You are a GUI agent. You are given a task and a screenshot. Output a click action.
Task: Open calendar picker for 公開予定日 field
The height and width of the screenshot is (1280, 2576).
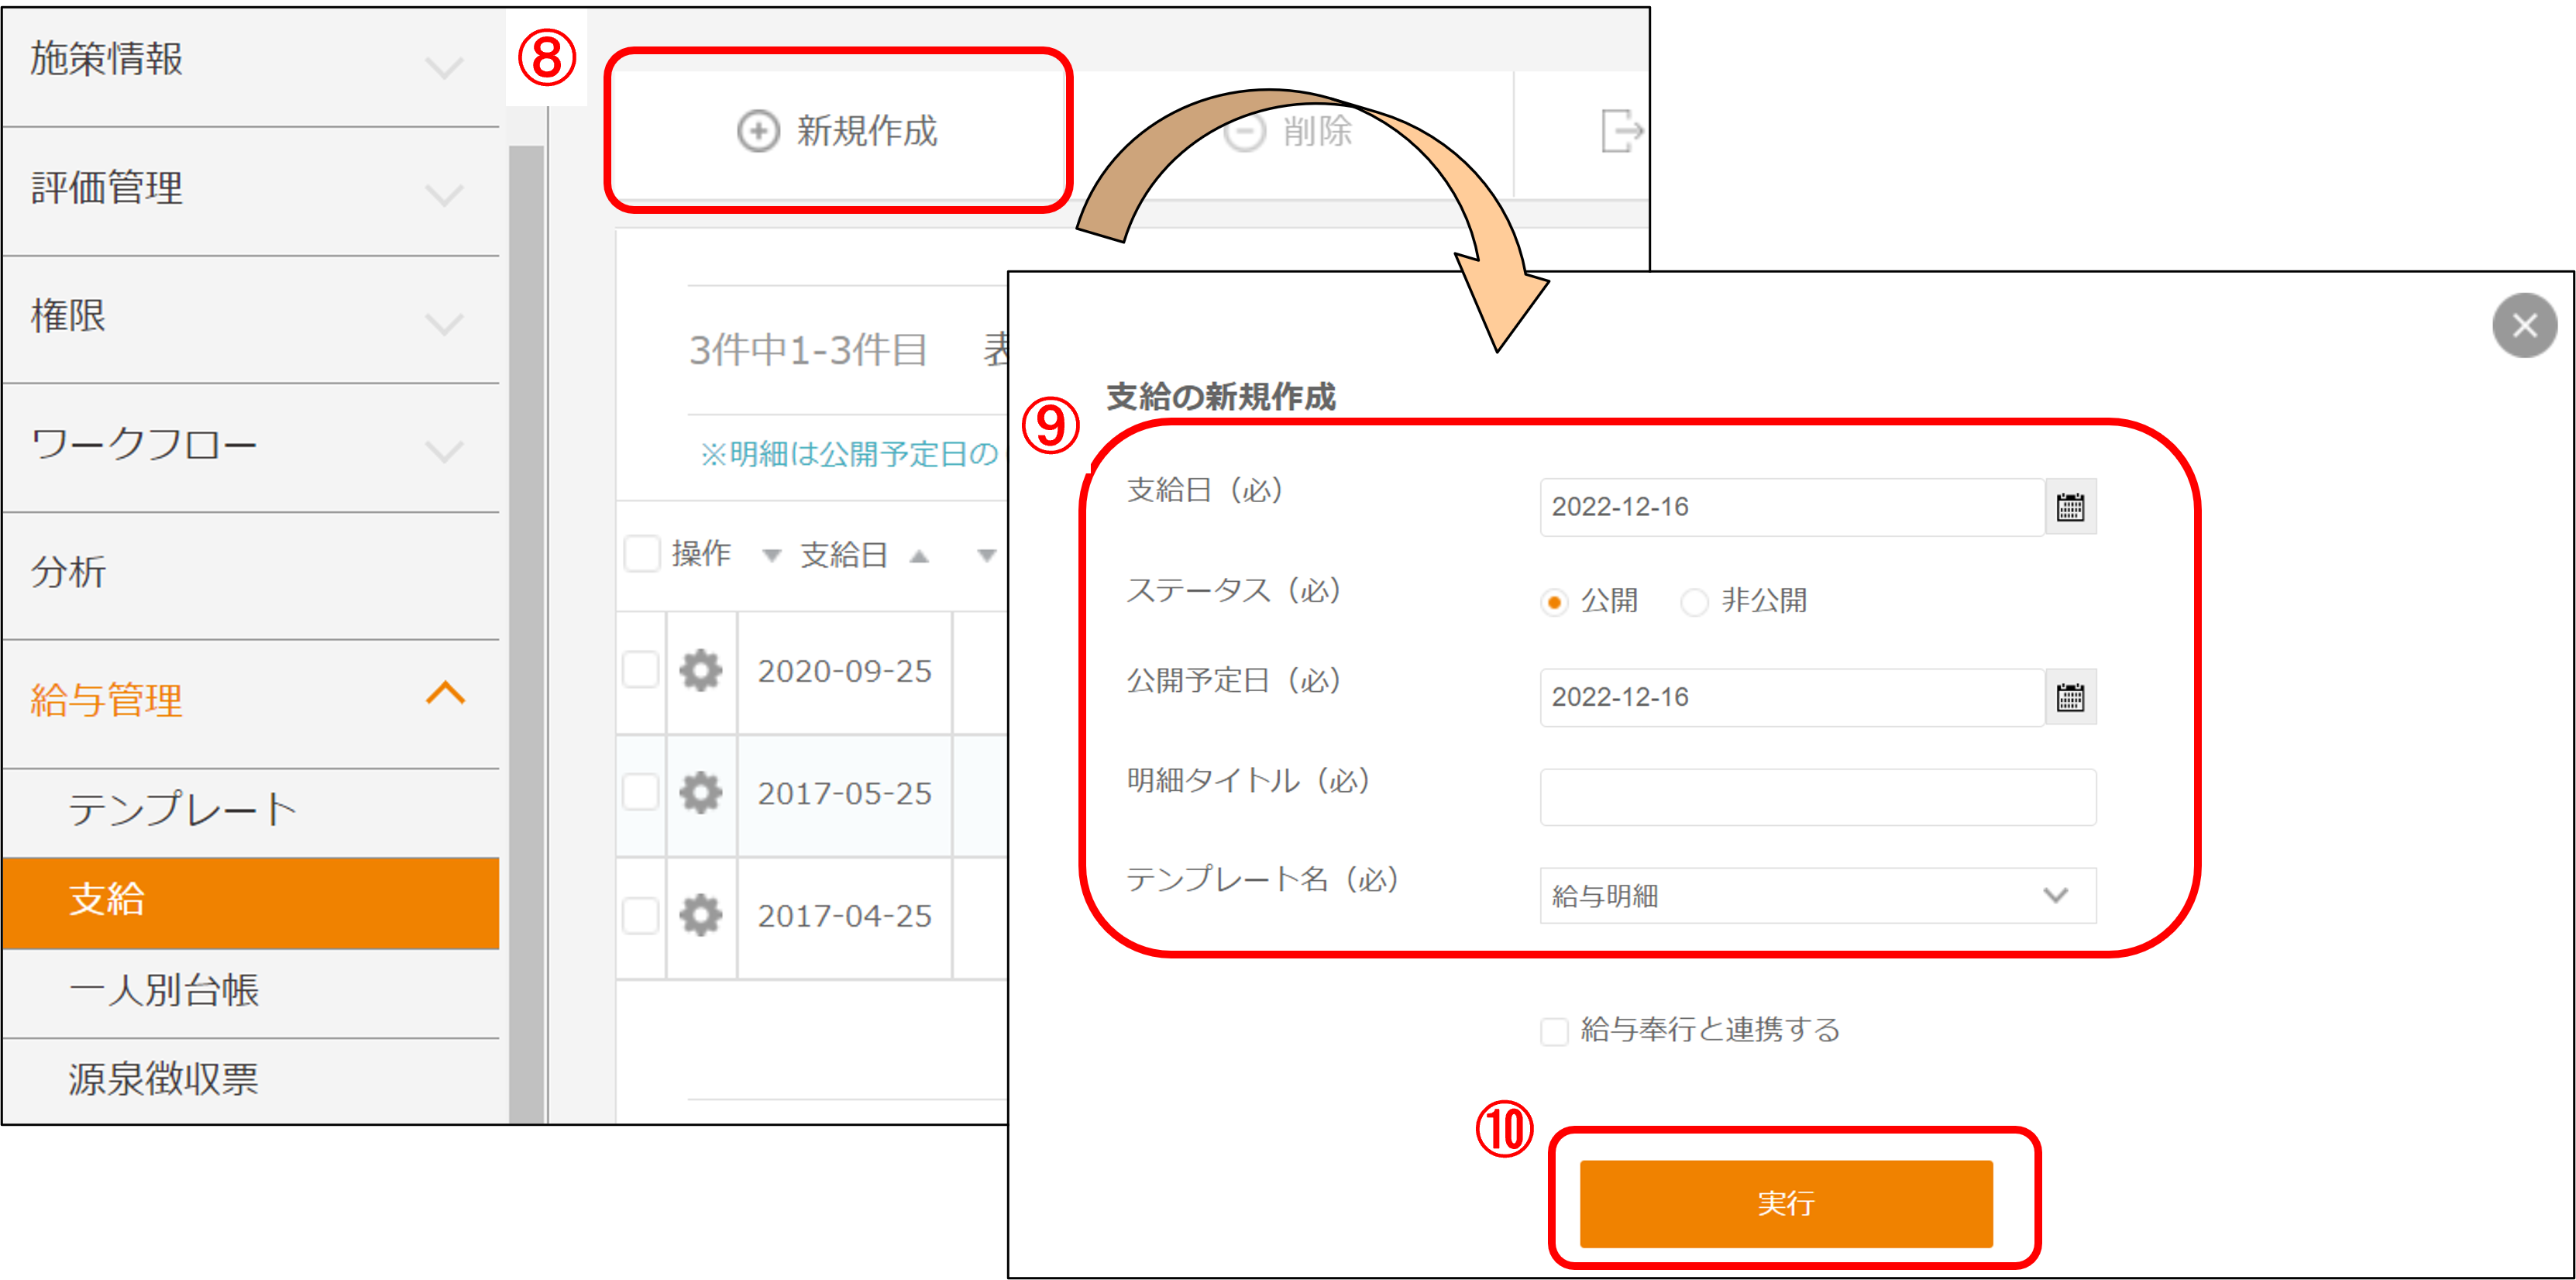2069,697
